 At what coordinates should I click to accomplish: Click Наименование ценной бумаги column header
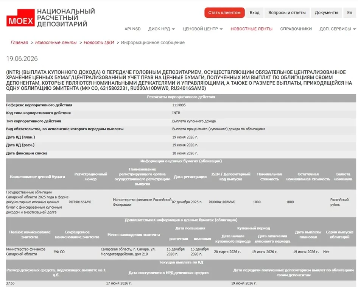[37, 177]
